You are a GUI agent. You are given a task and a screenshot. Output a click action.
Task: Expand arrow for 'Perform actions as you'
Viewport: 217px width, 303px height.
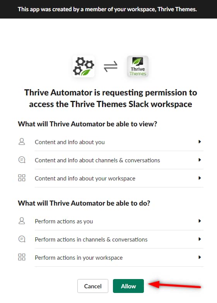click(200, 221)
